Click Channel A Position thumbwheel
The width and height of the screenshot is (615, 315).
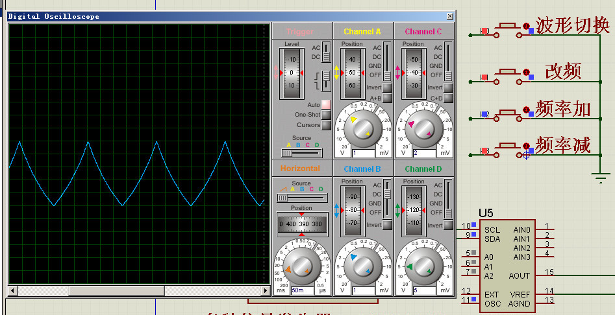(x=352, y=73)
